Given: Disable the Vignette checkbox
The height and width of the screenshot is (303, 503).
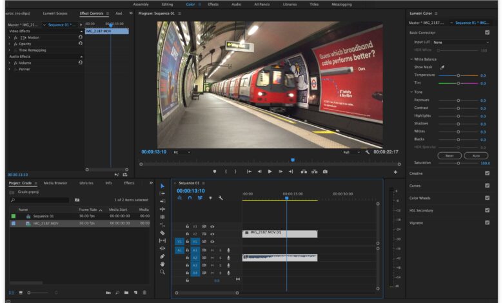Looking at the screenshot, I should (487, 222).
